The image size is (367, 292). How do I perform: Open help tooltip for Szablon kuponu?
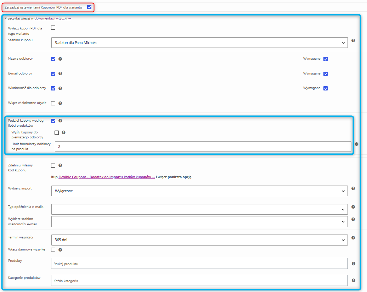click(353, 40)
